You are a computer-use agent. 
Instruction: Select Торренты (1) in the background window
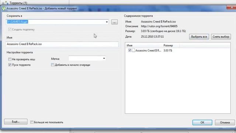tap(18, 3)
